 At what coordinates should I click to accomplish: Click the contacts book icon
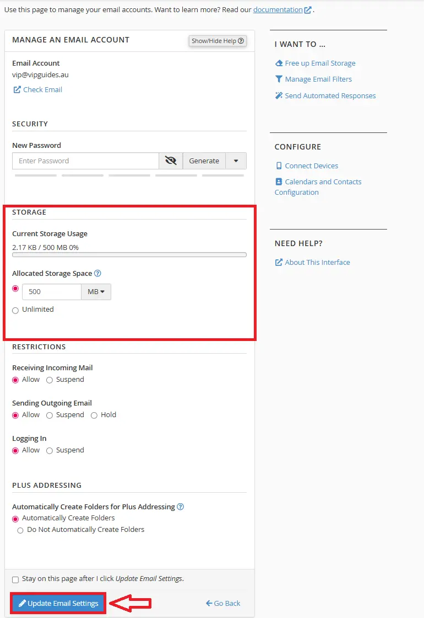point(279,182)
